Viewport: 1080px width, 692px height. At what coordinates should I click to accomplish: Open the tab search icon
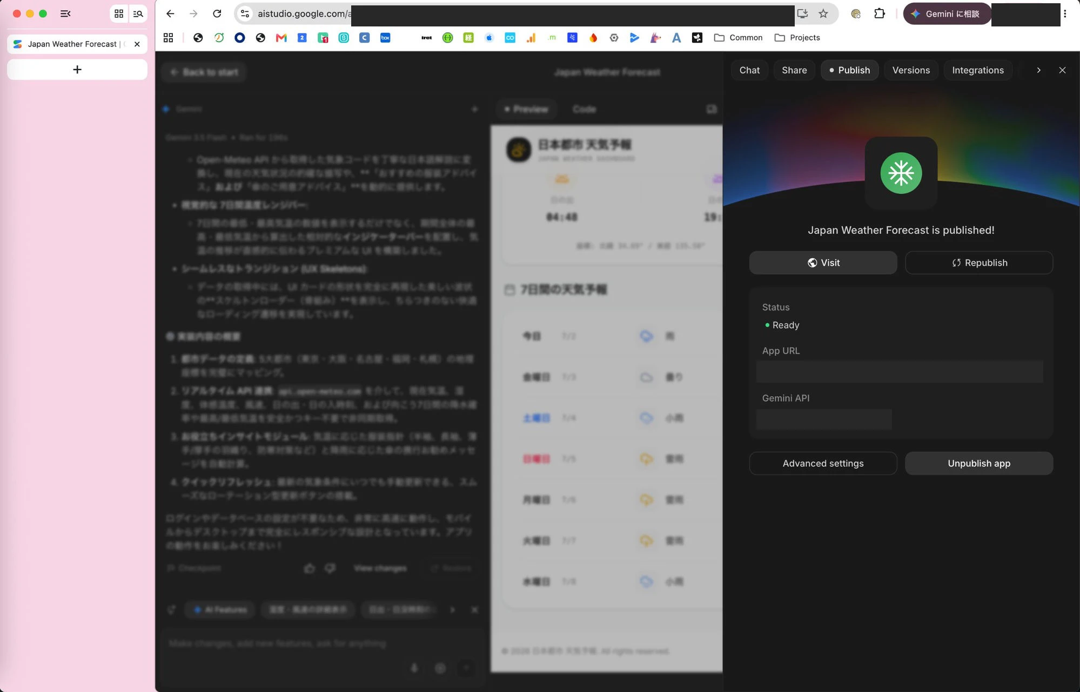pos(138,14)
